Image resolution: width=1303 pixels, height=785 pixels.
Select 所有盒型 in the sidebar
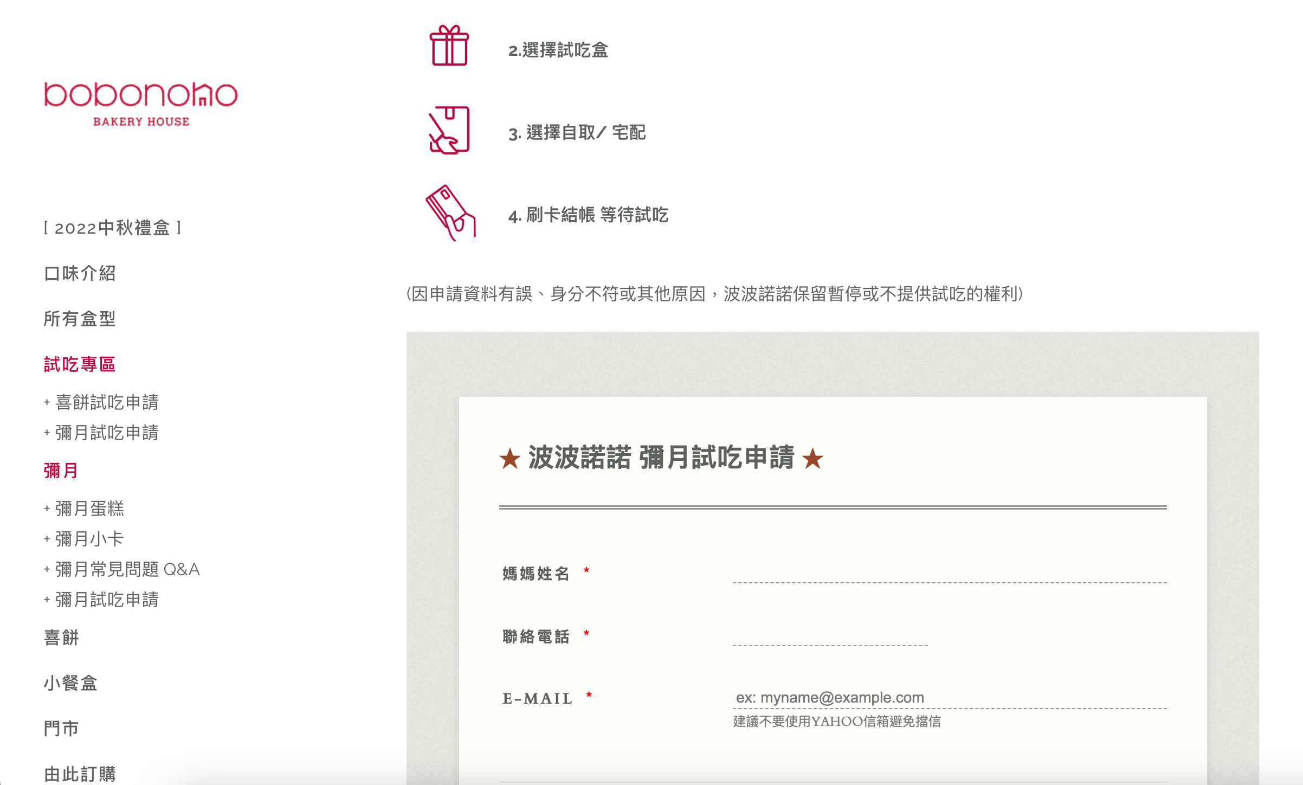point(80,319)
